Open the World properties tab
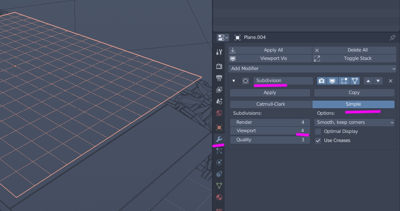Image resolution: width=400 pixels, height=211 pixels. 219,113
